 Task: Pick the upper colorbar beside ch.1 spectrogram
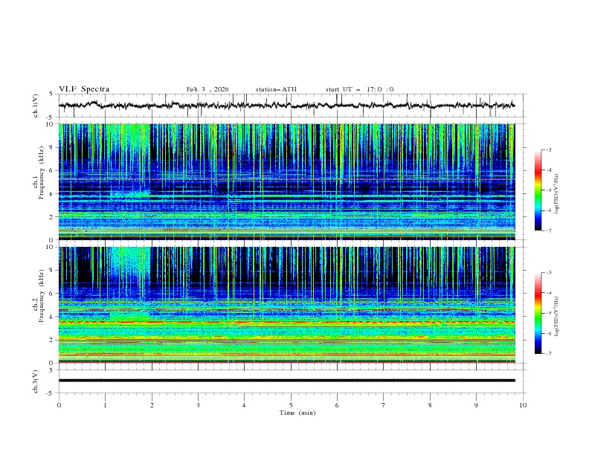(538, 190)
